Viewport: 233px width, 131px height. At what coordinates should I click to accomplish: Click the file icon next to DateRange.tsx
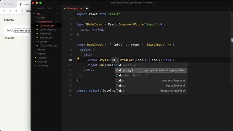[x=37, y=29]
